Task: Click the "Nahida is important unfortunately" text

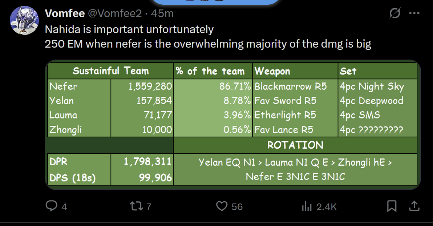Action: [129, 29]
